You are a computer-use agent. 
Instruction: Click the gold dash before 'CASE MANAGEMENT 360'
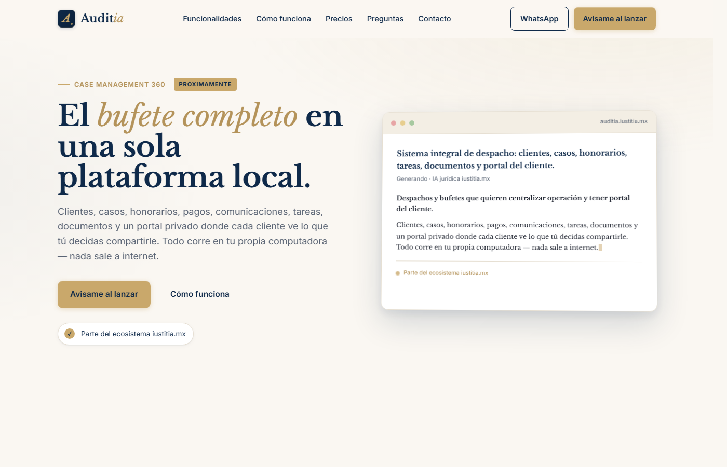(x=63, y=84)
